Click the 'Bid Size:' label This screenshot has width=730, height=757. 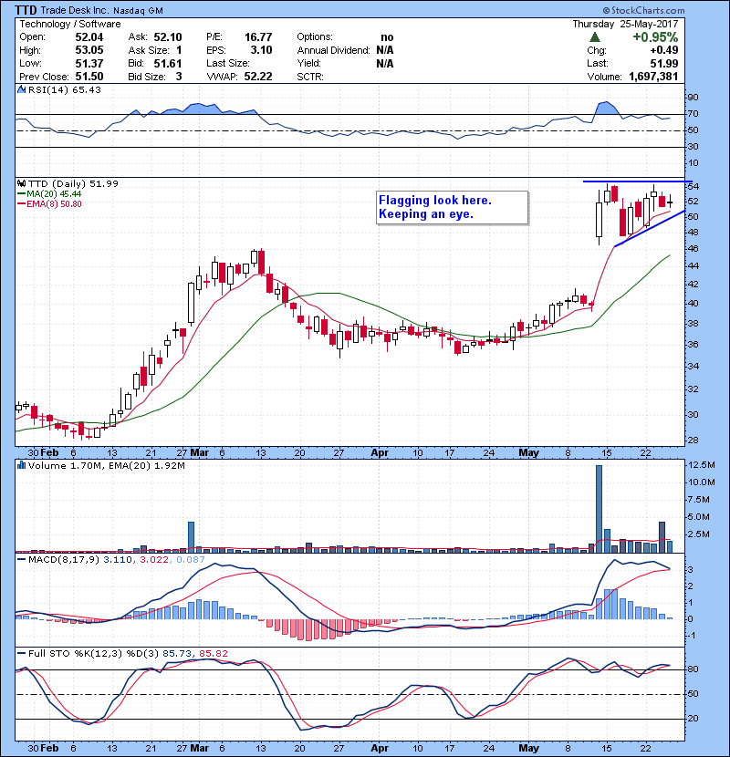coord(147,77)
